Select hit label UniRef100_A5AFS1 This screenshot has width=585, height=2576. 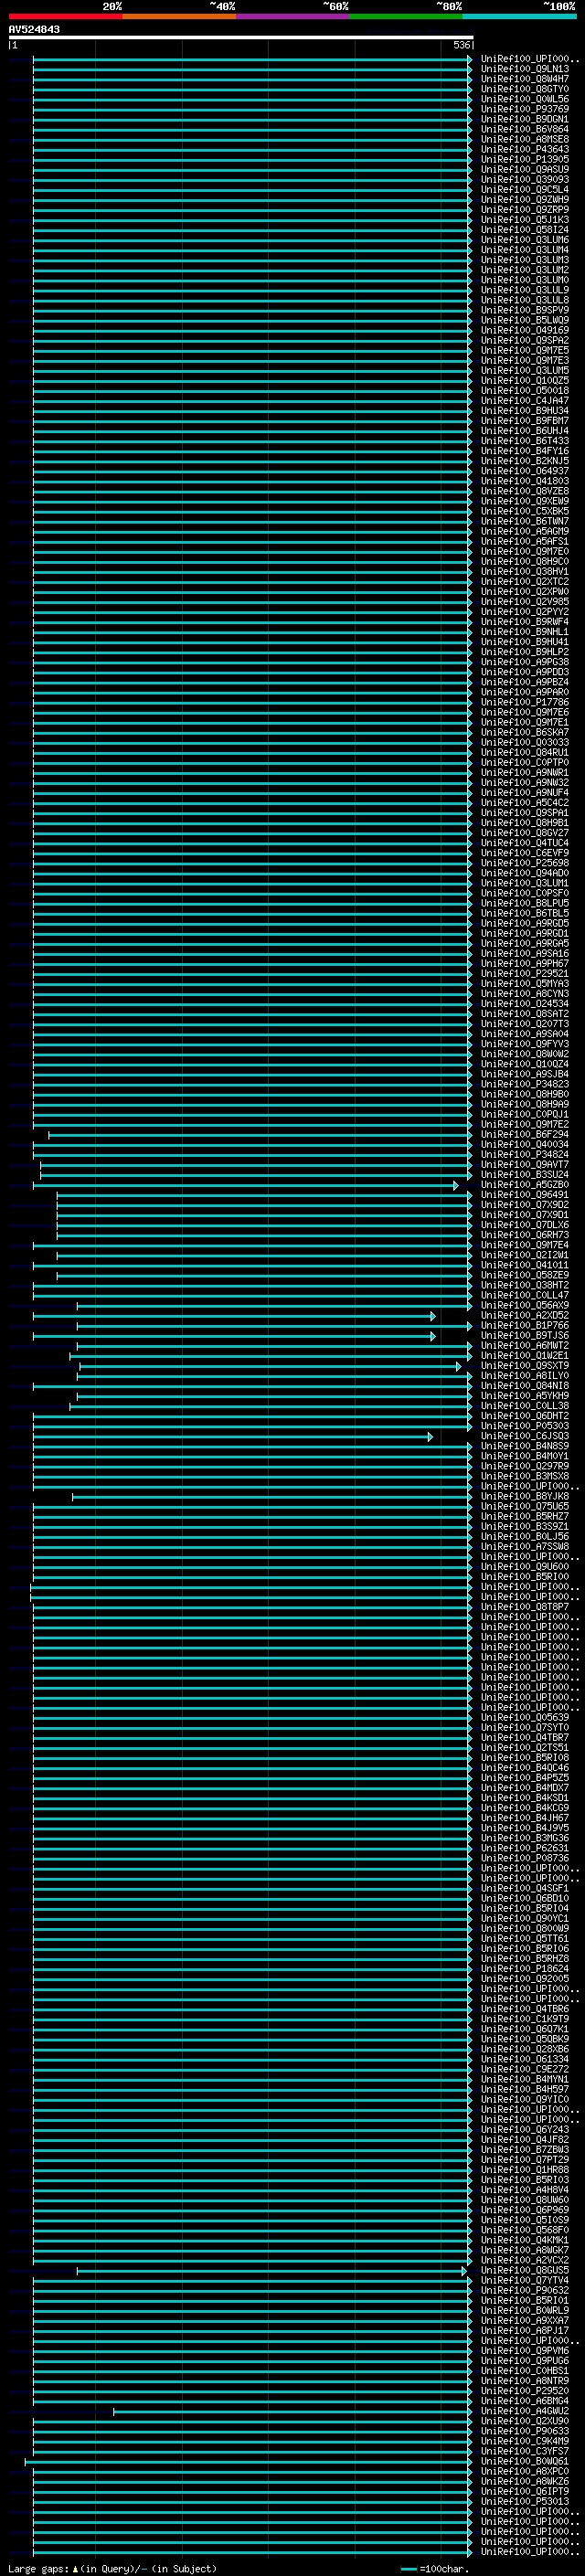(x=524, y=541)
